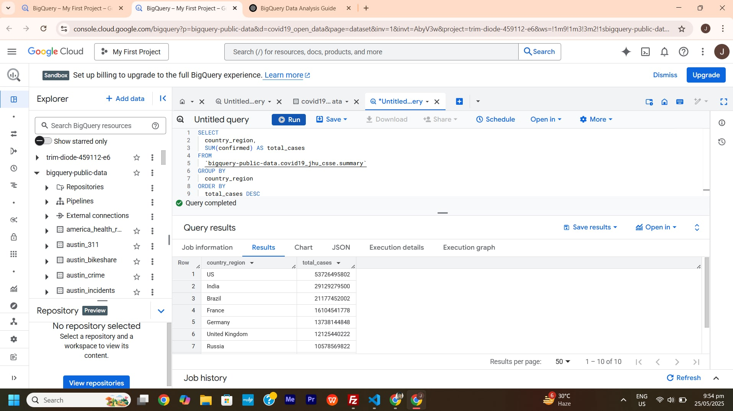This screenshot has width=733, height=411.
Task: Collapse the bigquery-public-data project tree
Action: click(37, 173)
